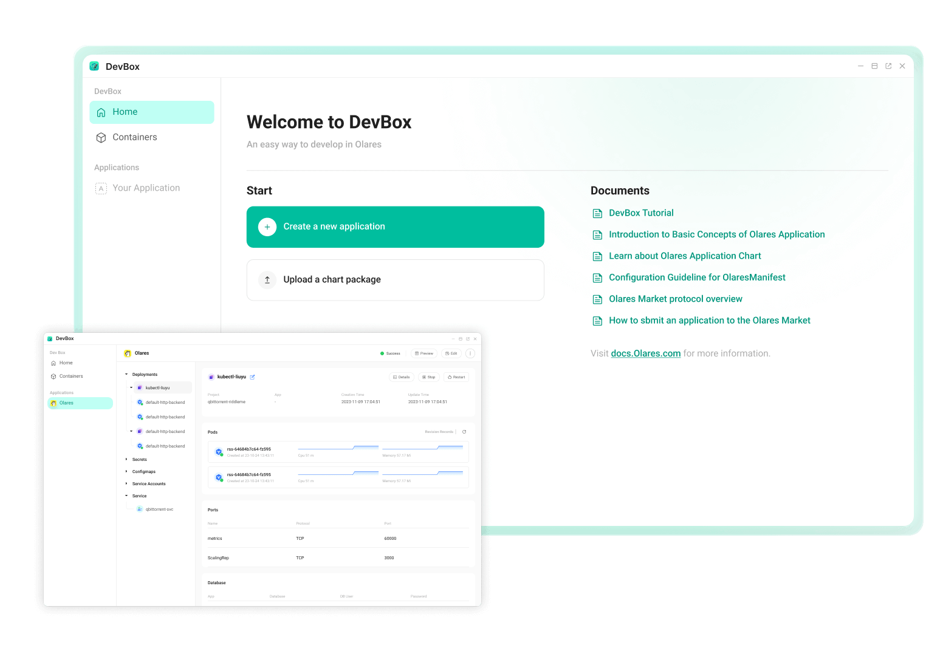The width and height of the screenshot is (943, 651).
Task: Click the qbittorrent-svc service icon
Action: (140, 510)
